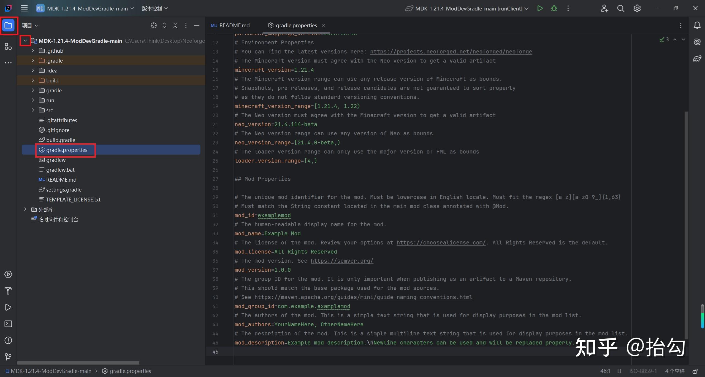Expand the src folder
Viewport: 705px width, 377px height.
coord(33,110)
